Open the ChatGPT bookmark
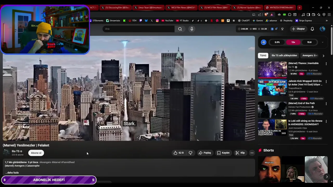333x187 pixels. [244, 21]
